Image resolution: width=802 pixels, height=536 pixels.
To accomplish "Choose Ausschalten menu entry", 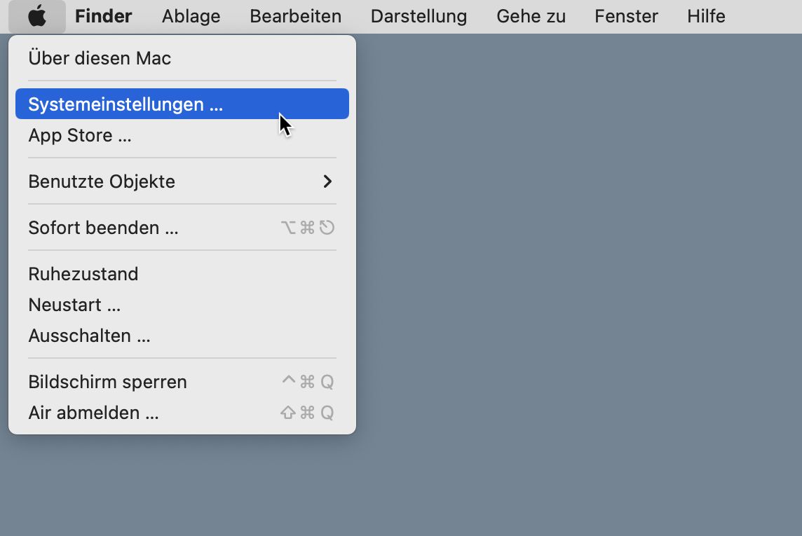I will (x=182, y=336).
